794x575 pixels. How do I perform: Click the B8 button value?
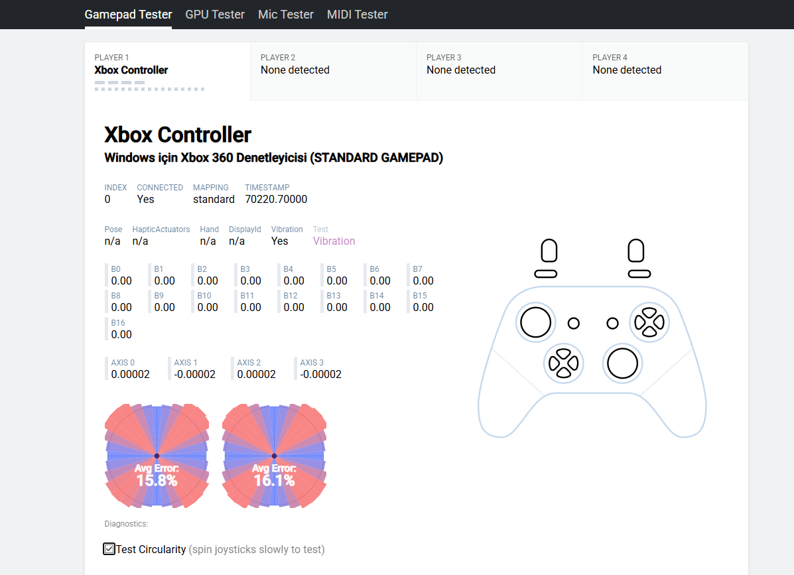click(121, 307)
